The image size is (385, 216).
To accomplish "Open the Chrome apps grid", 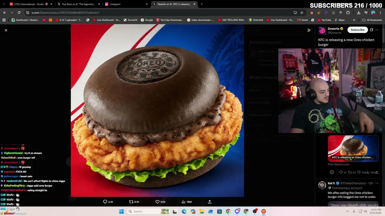I will tap(4, 20).
